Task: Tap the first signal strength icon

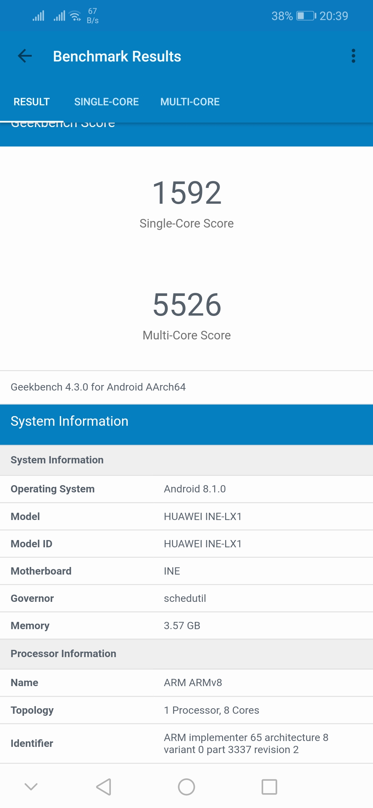Action: click(38, 16)
